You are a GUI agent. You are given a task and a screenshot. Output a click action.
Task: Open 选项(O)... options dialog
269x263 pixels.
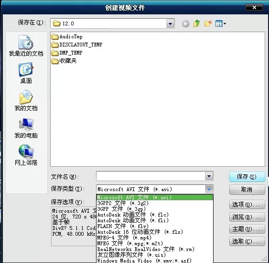click(247, 205)
